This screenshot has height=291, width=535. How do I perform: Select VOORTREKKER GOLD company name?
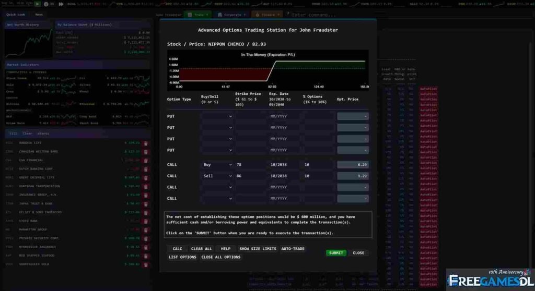[x=34, y=264]
